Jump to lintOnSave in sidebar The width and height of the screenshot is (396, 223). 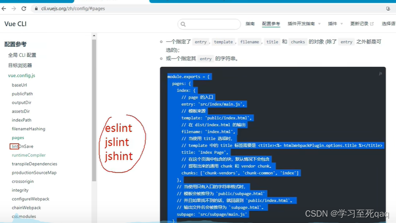22,146
